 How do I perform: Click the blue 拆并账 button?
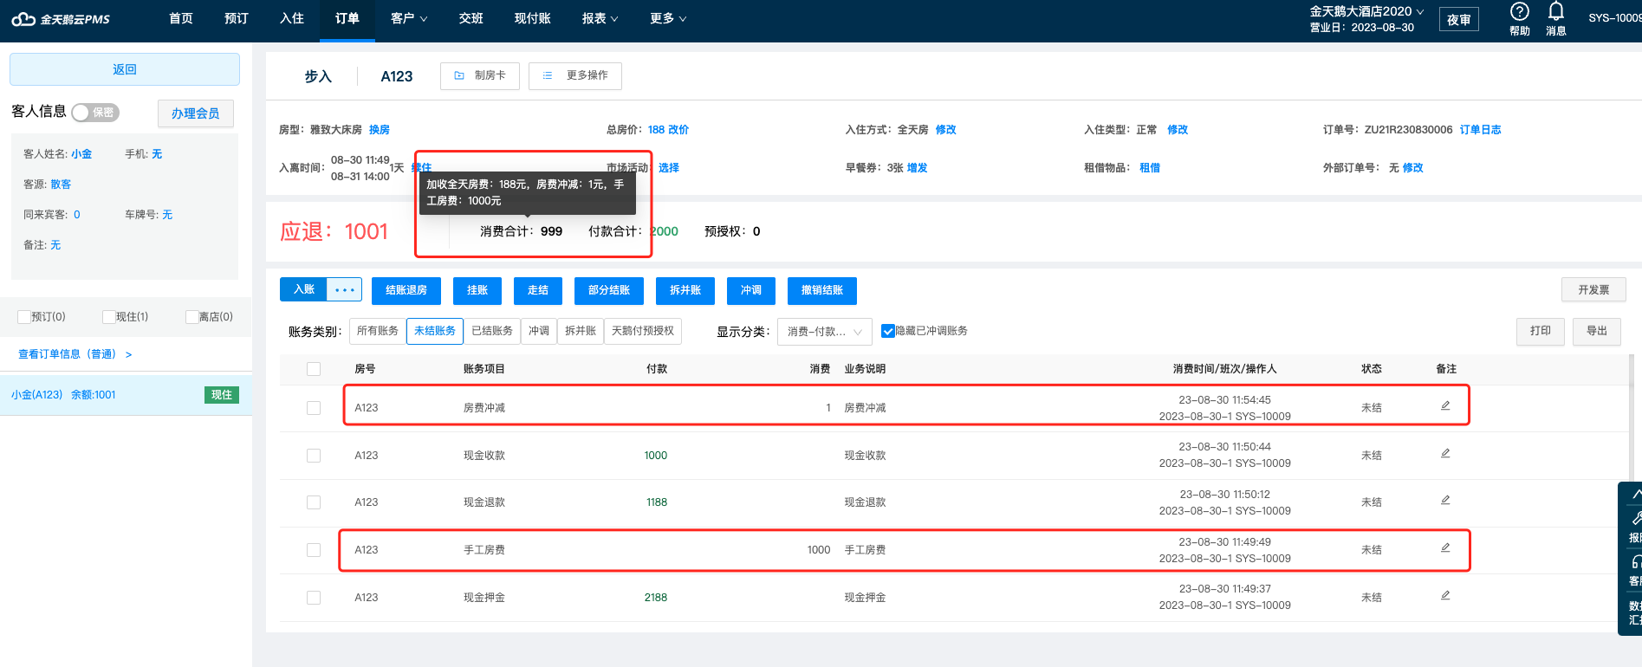[x=685, y=290]
